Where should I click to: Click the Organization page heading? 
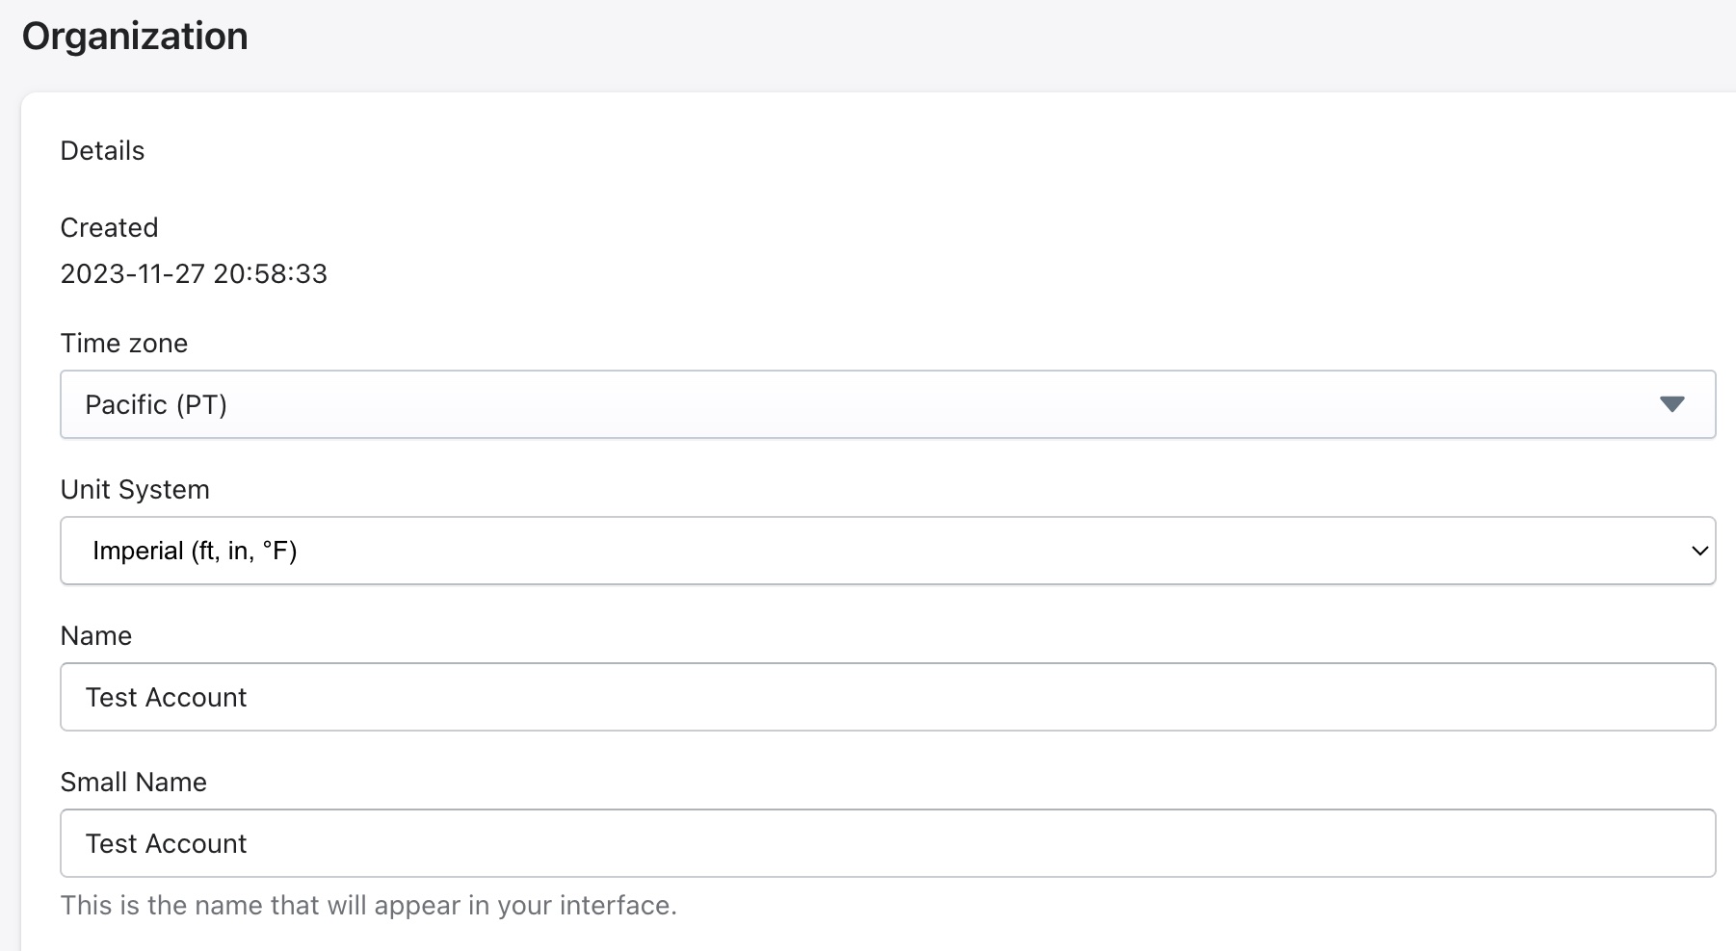pos(135,37)
